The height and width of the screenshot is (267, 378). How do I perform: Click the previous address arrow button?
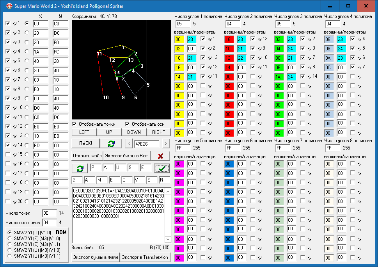tap(129, 144)
